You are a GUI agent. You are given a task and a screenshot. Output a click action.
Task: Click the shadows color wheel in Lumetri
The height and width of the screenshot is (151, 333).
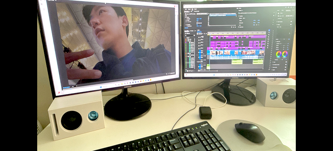[279, 54]
